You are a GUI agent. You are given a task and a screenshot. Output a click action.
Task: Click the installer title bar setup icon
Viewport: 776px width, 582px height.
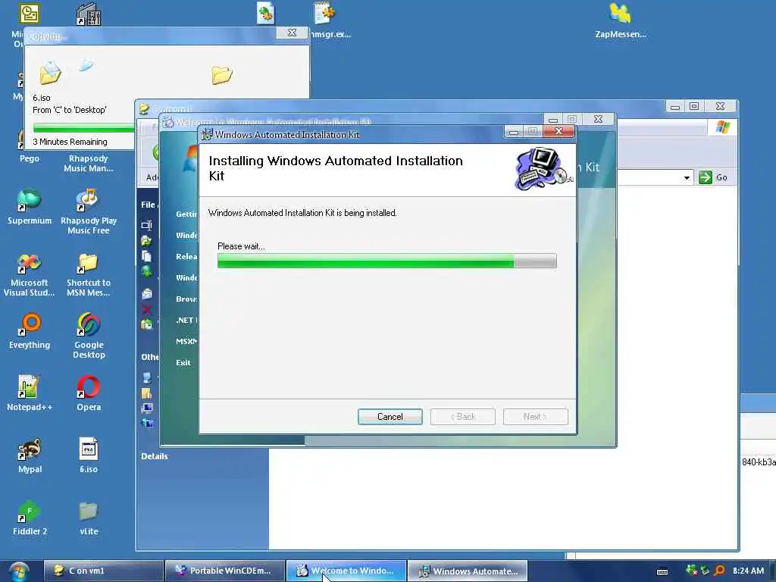[207, 134]
